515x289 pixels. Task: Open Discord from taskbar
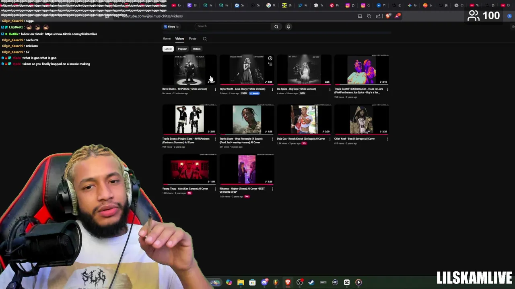[264, 283]
